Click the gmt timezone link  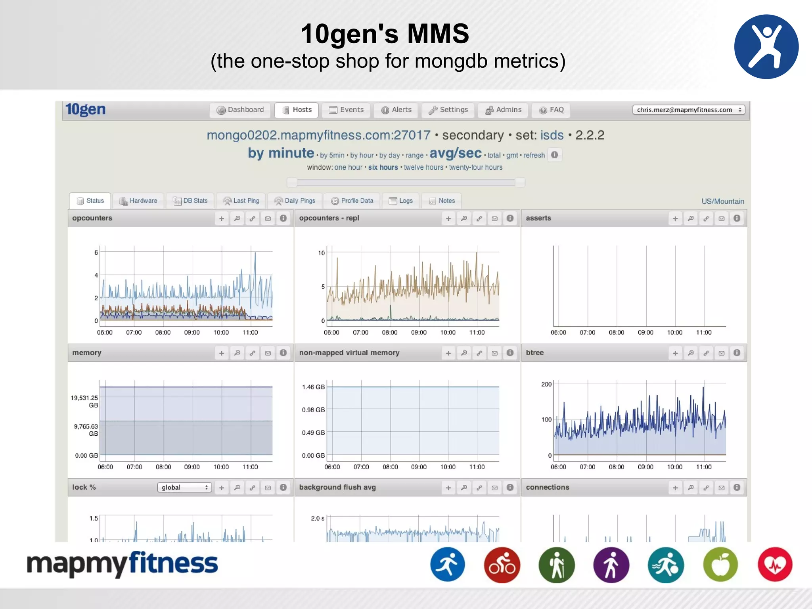(512, 155)
